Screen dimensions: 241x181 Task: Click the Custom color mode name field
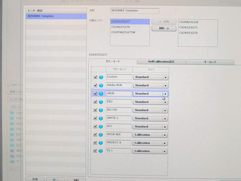[x=119, y=77]
